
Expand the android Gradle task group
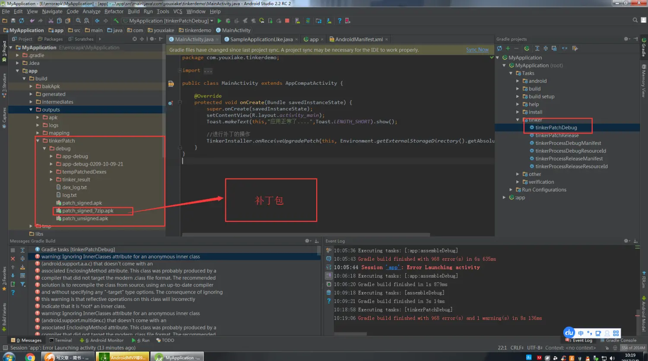518,81
